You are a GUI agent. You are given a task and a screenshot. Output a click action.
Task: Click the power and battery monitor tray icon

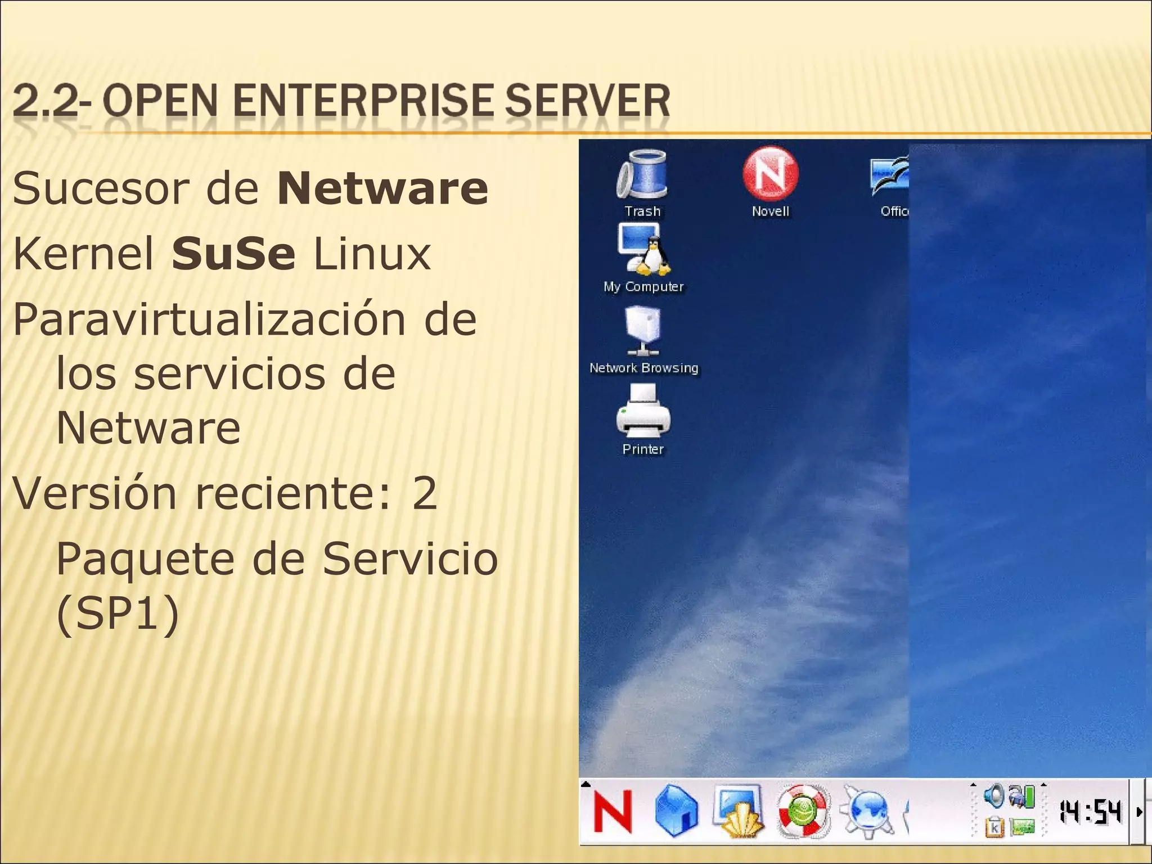pos(1021,796)
